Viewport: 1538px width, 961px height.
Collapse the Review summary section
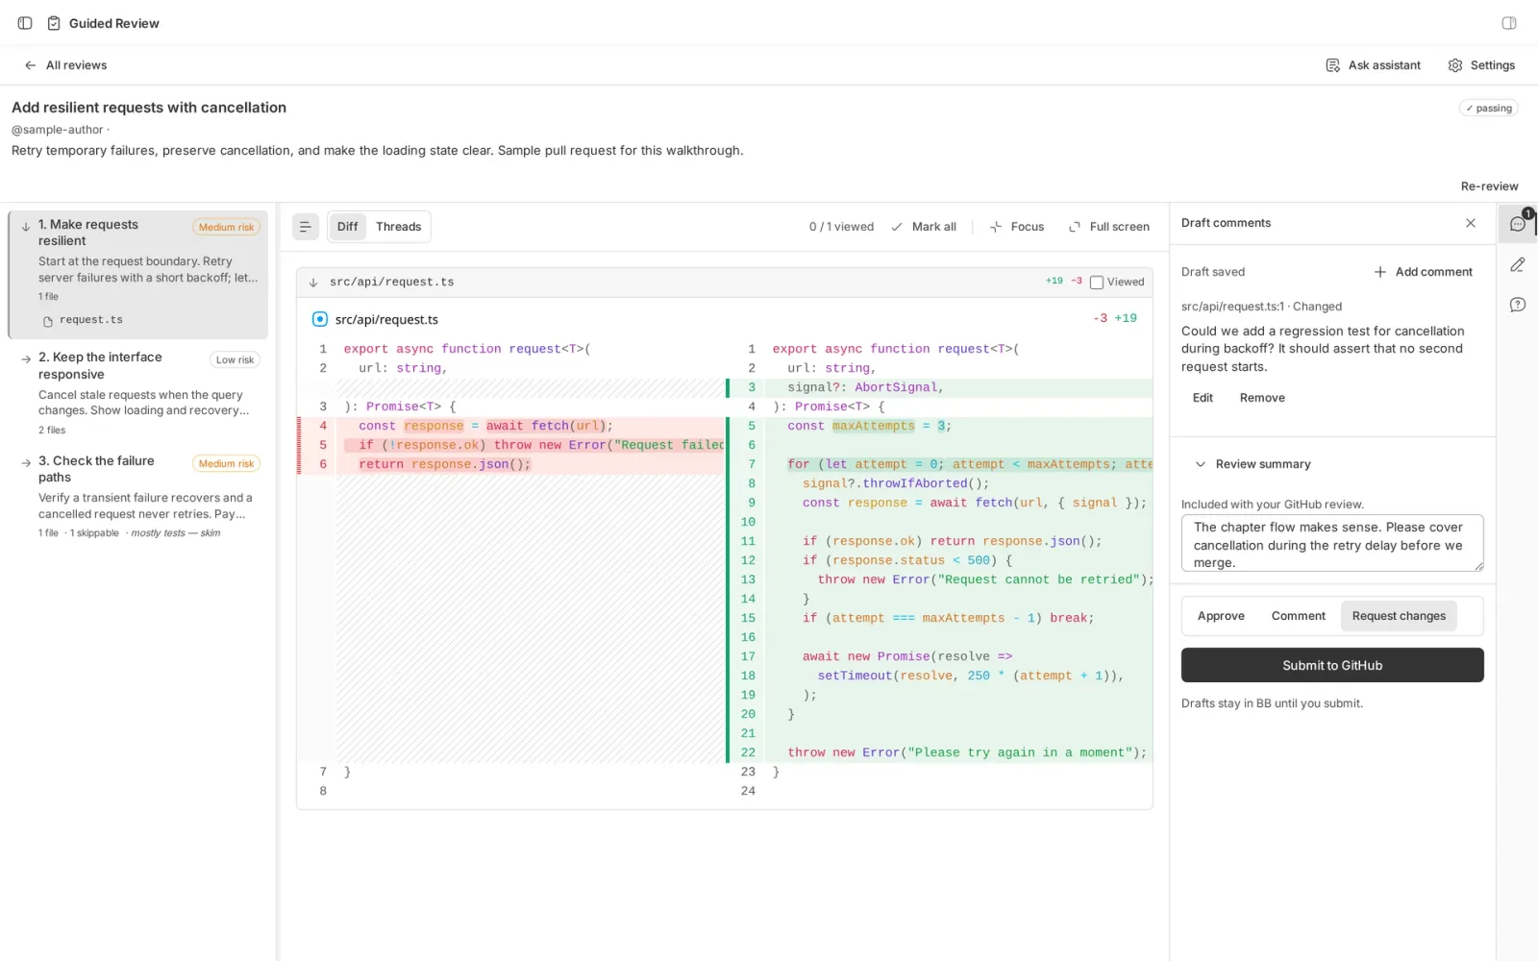(x=1253, y=464)
